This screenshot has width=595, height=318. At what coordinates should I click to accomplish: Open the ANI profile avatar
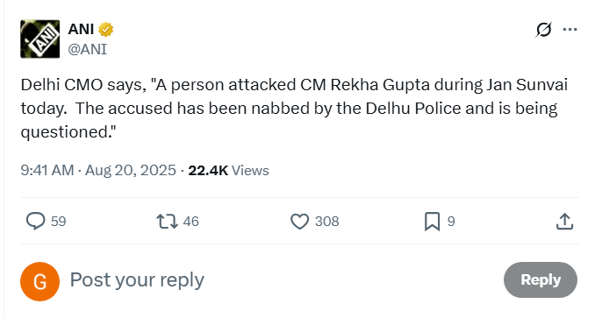point(39,39)
